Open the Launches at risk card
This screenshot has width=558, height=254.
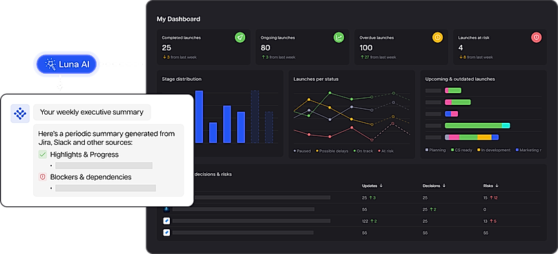click(x=499, y=47)
